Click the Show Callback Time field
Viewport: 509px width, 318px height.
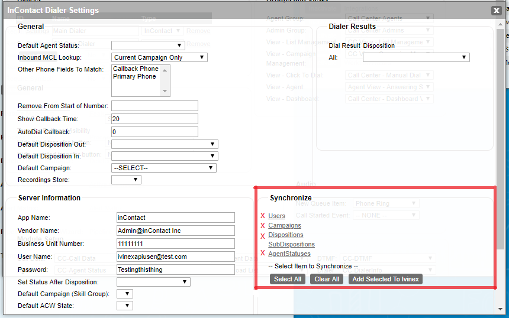154,119
